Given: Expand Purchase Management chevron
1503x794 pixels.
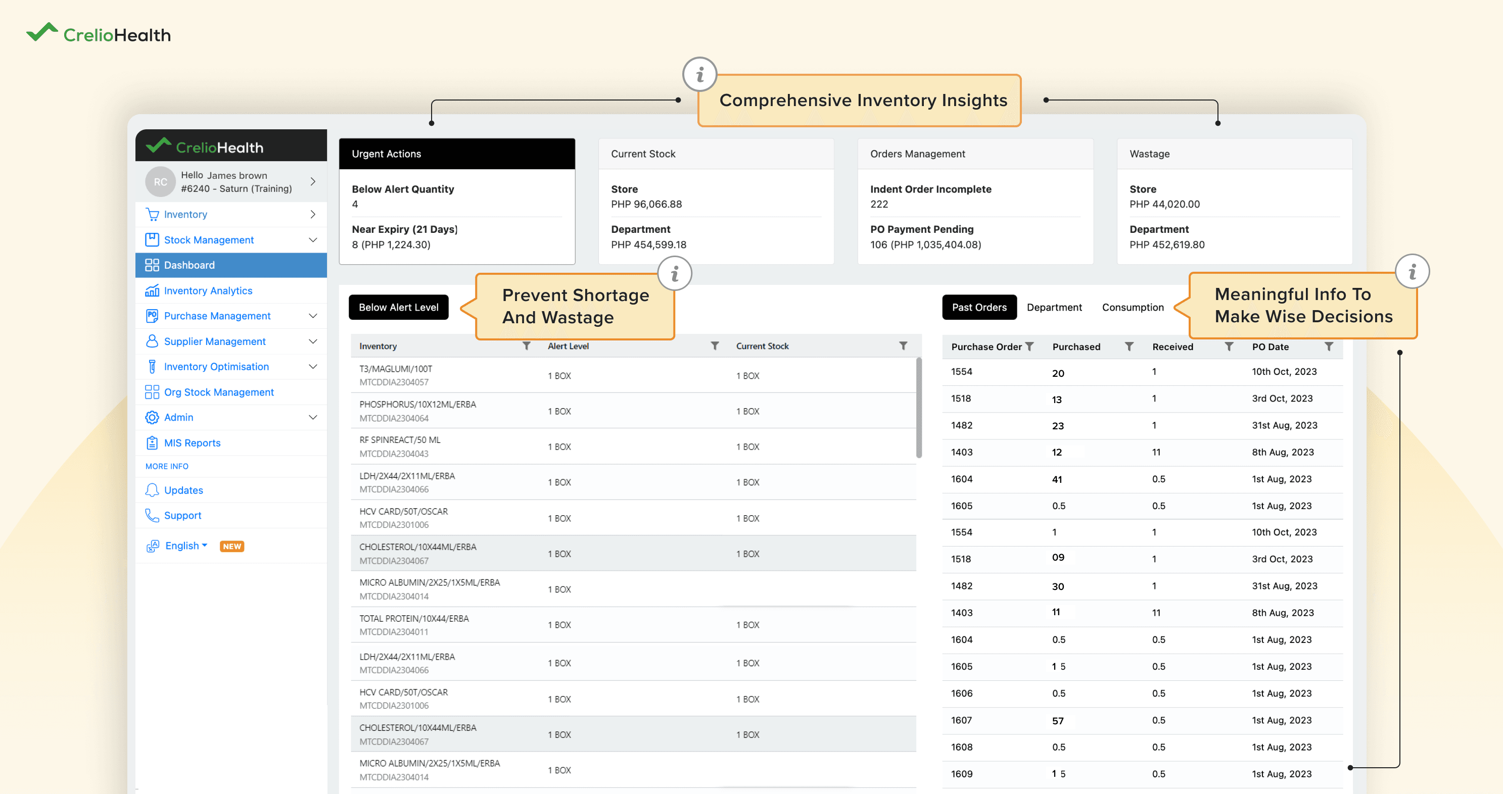Looking at the screenshot, I should tap(313, 315).
